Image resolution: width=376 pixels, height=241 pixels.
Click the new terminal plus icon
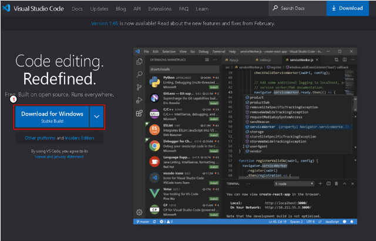(x=320, y=183)
